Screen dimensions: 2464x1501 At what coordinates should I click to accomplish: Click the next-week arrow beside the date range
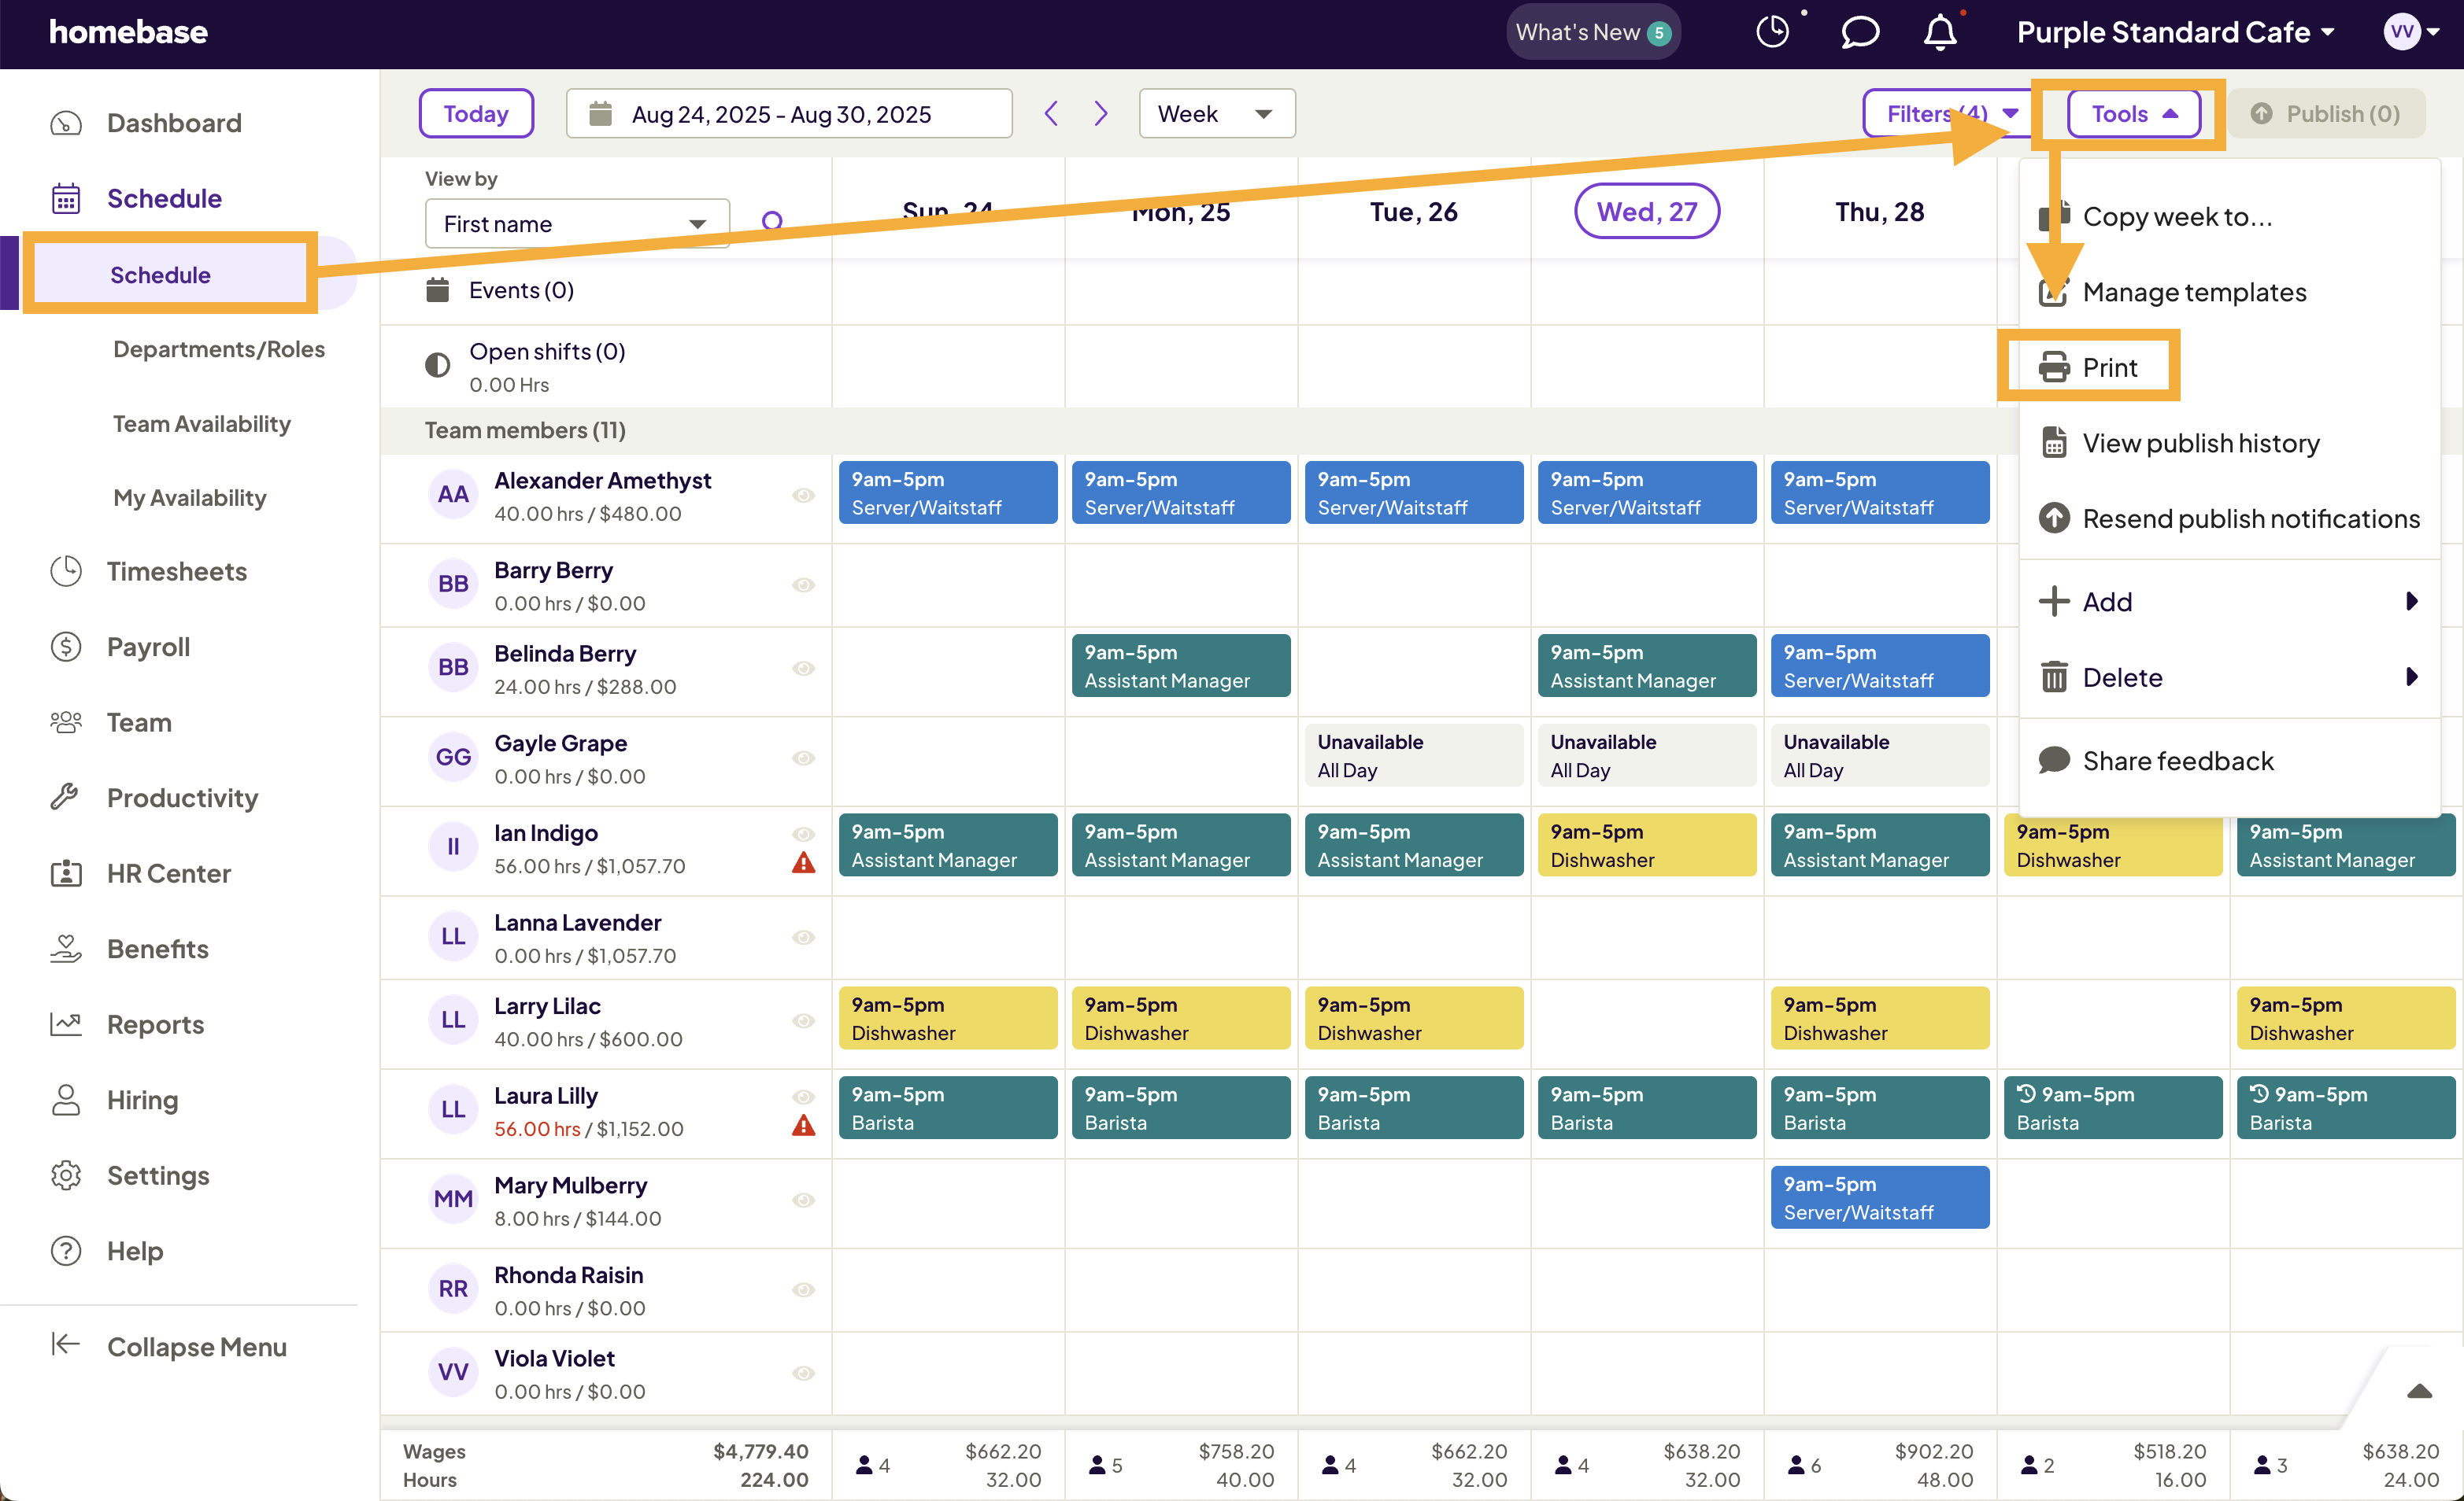coord(1100,113)
